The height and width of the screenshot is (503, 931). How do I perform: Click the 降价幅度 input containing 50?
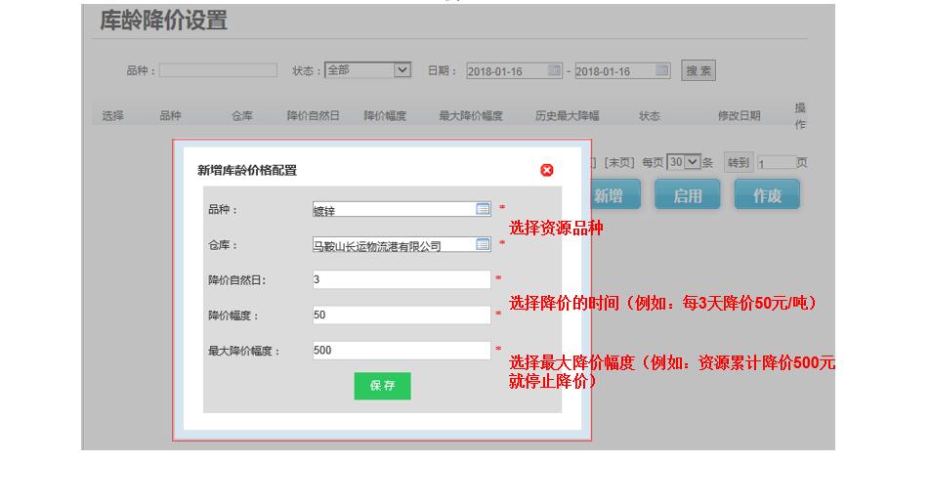tap(401, 315)
